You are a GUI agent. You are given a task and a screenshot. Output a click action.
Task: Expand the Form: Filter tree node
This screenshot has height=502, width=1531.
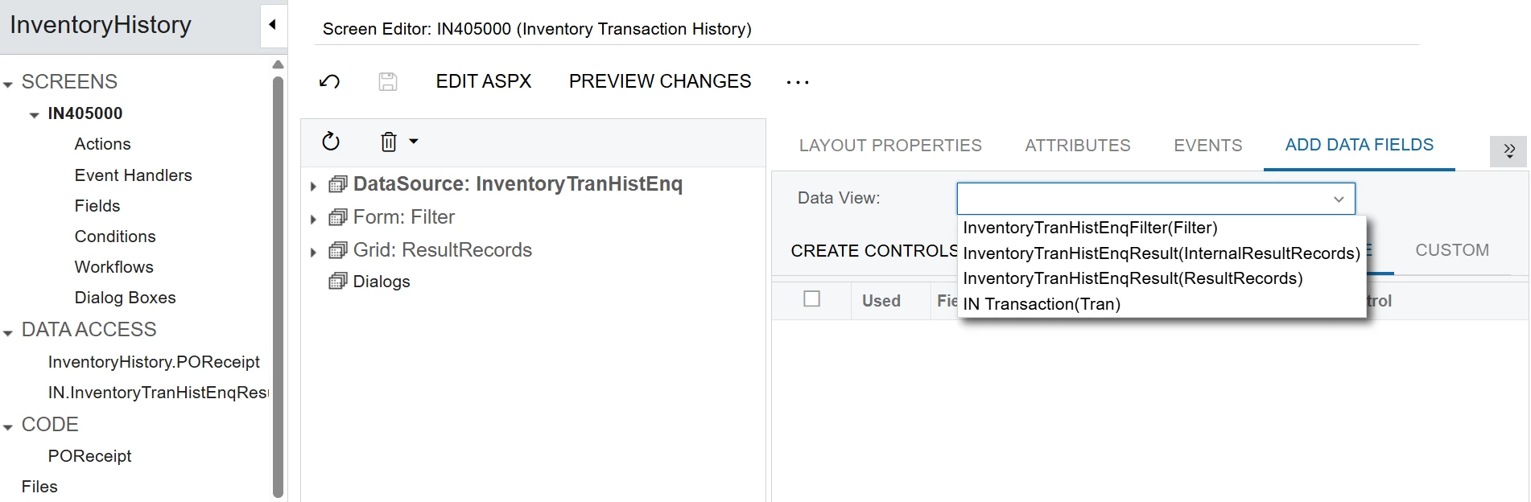313,216
